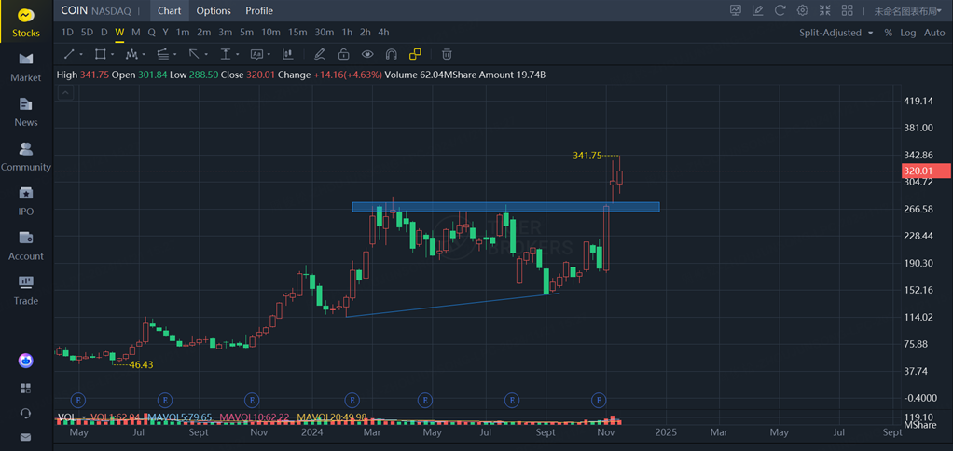Open the four-square grid layout icon
Image resolution: width=953 pixels, height=451 pixels.
[848, 10]
